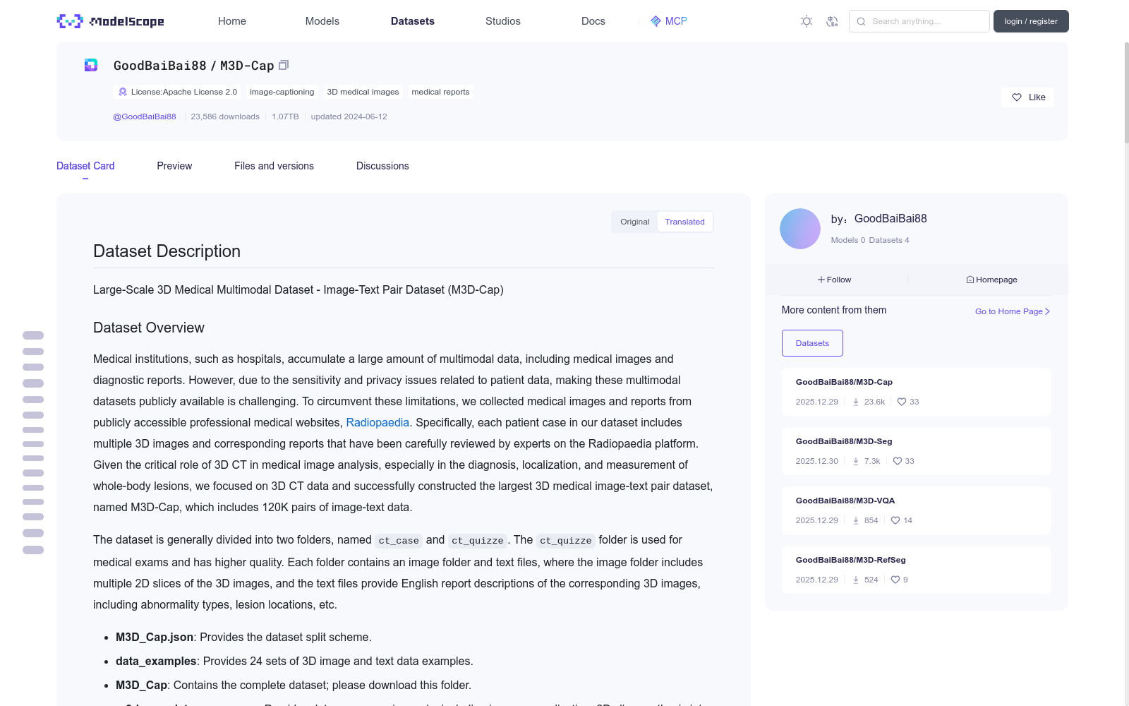Click download icon on M3D-Cap card
Screen dimensions: 1129x706
click(x=856, y=402)
